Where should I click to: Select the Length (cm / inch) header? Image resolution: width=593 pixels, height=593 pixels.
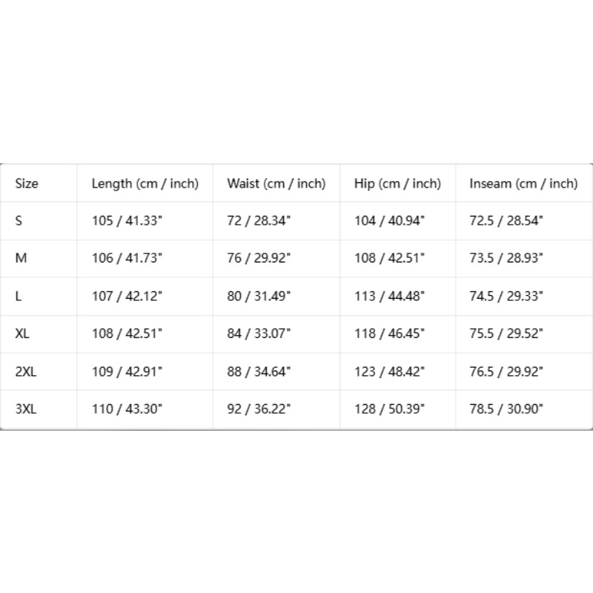(145, 183)
